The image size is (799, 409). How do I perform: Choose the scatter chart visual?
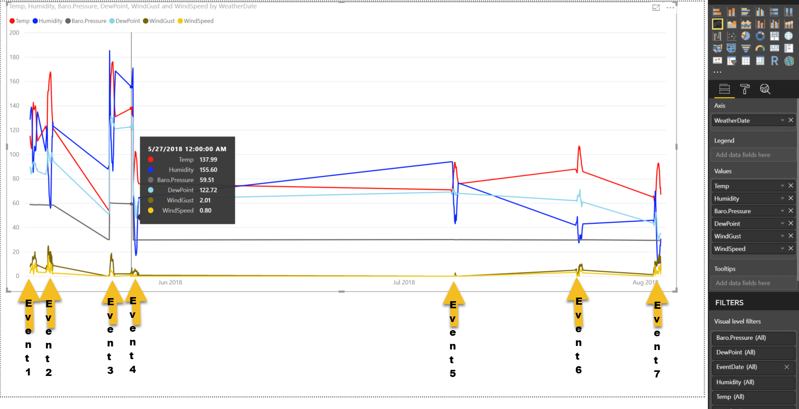coord(732,36)
